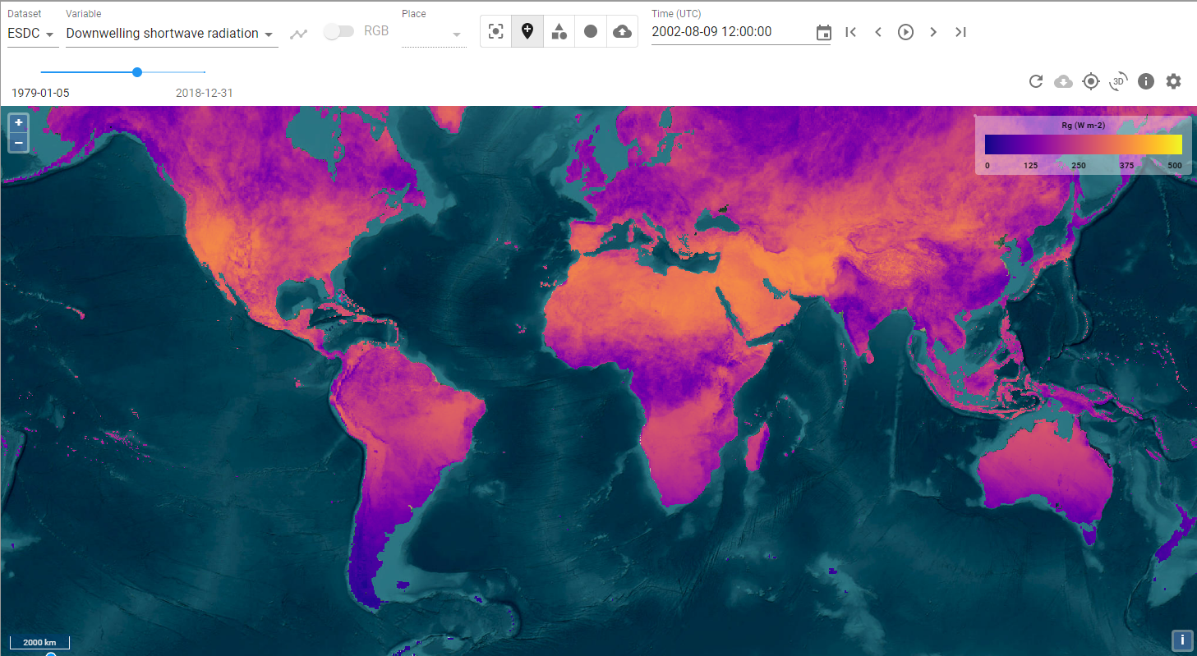Open the calendar date picker

[823, 33]
